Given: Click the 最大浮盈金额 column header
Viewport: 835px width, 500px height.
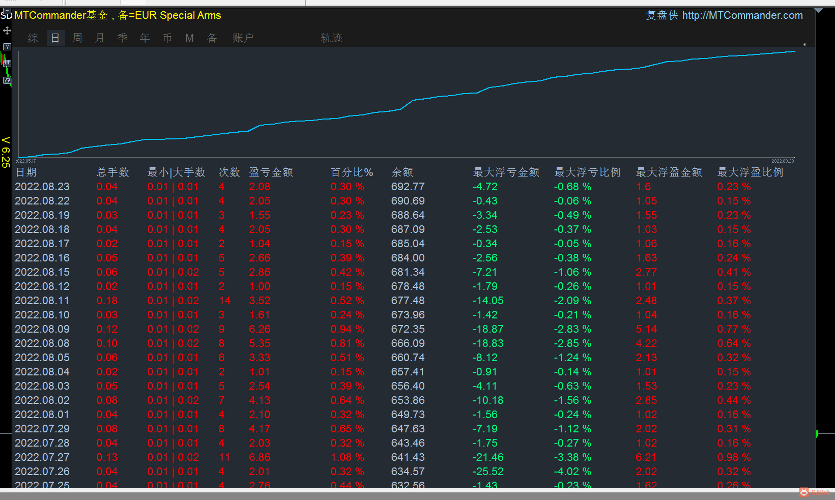Looking at the screenshot, I should click(x=669, y=172).
